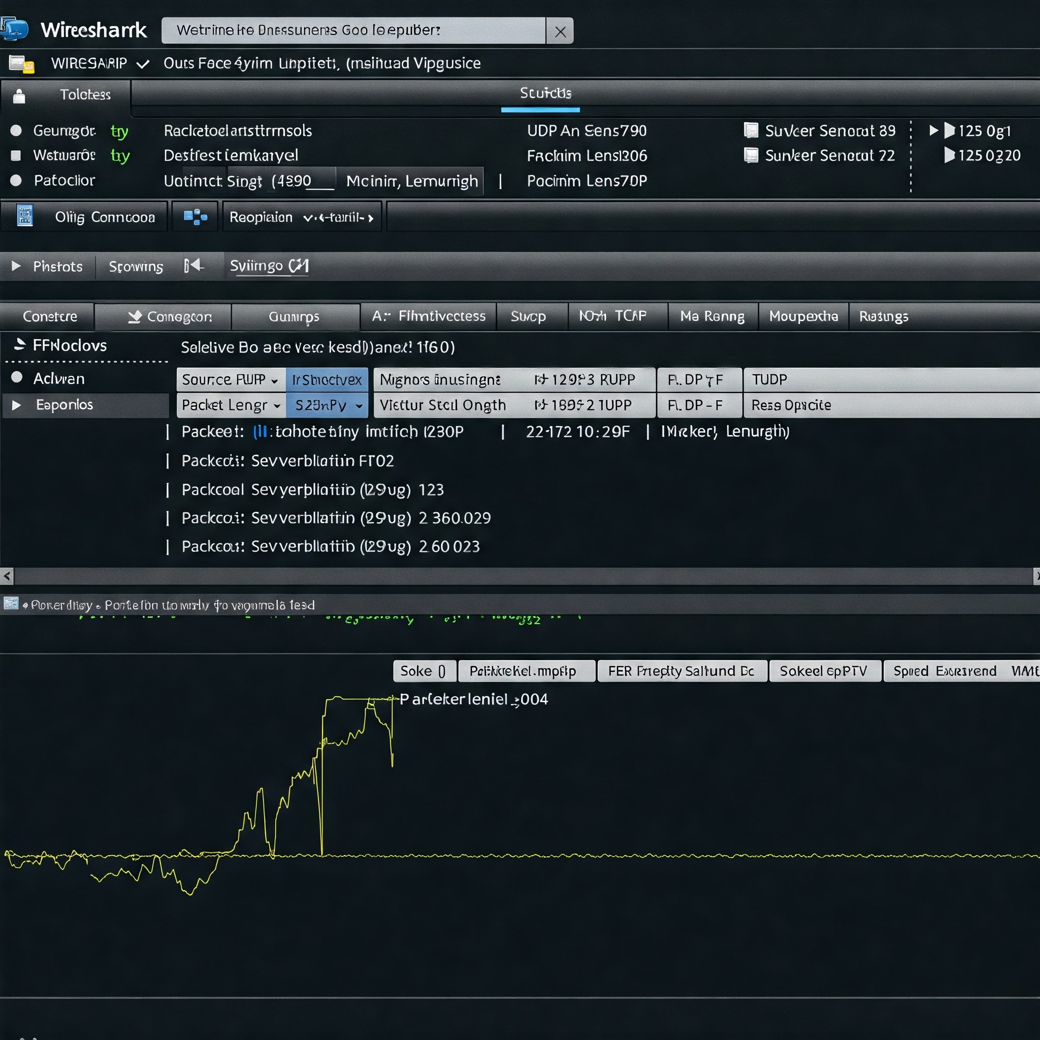The image size is (1040, 1040).
Task: Click green 'try' link next to Geumgor
Action: pos(119,132)
